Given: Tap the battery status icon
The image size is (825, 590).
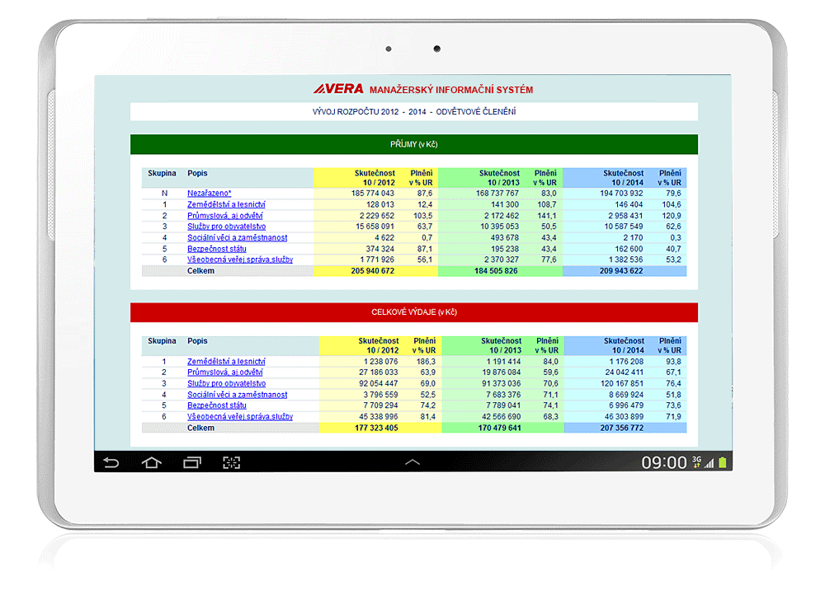Looking at the screenshot, I should click(723, 463).
